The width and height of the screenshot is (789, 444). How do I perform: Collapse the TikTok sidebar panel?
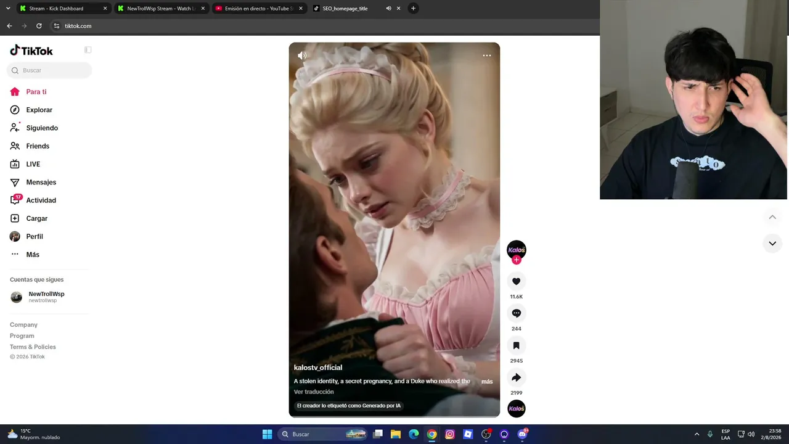[x=88, y=50]
